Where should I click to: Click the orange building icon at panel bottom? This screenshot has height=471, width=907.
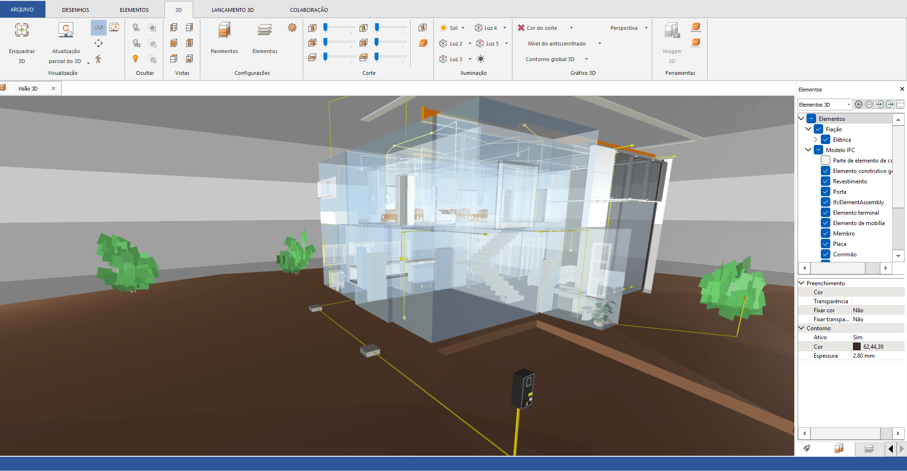pos(839,448)
